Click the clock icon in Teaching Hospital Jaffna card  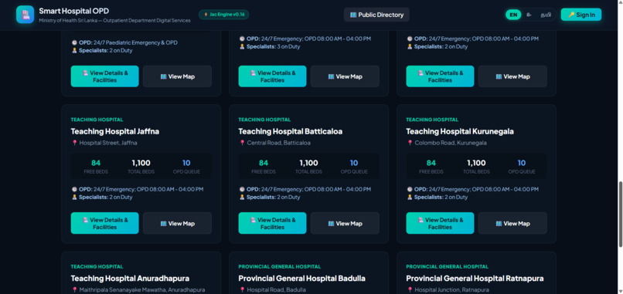74,190
